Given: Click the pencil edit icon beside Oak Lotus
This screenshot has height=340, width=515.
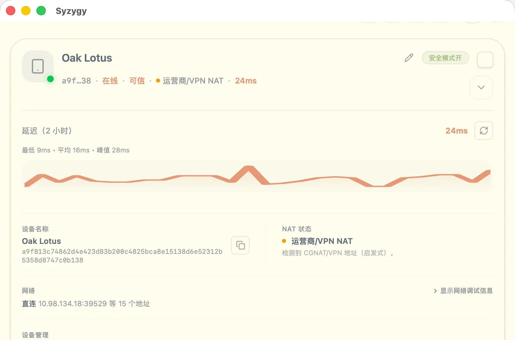Looking at the screenshot, I should [x=409, y=58].
